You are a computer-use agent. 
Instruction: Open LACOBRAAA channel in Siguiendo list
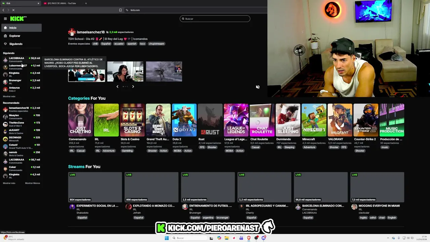tap(21, 59)
